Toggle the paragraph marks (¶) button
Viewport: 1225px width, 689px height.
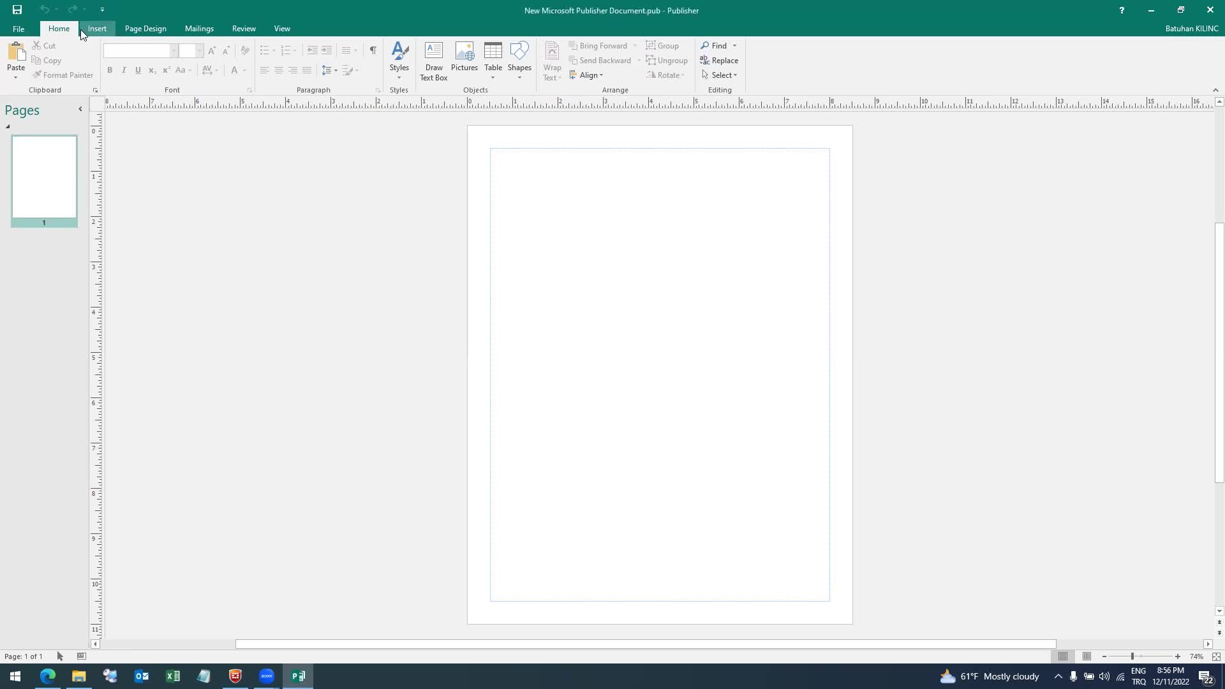point(373,50)
